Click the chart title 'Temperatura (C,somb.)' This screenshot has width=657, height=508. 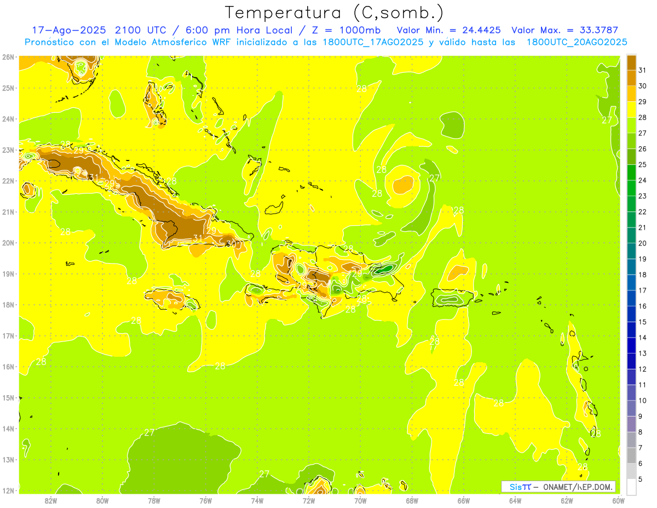[334, 13]
